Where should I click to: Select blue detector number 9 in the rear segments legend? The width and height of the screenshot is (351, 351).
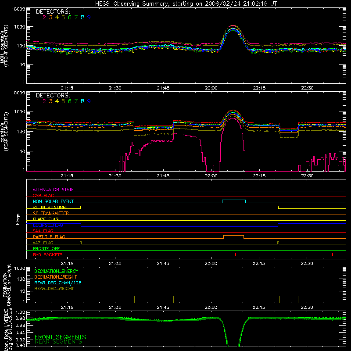click(x=89, y=101)
